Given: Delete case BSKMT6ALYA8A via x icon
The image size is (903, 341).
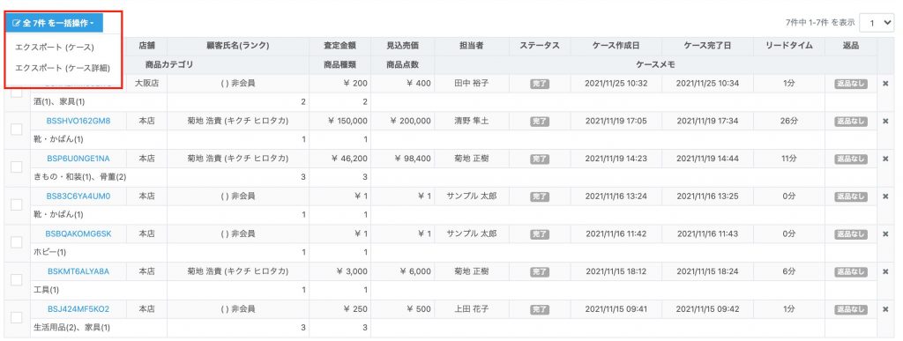Looking at the screenshot, I should [885, 271].
